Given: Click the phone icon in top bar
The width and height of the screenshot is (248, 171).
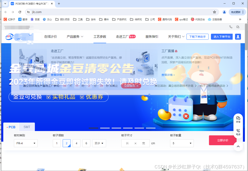Looking at the screenshot, I should point(231,27).
